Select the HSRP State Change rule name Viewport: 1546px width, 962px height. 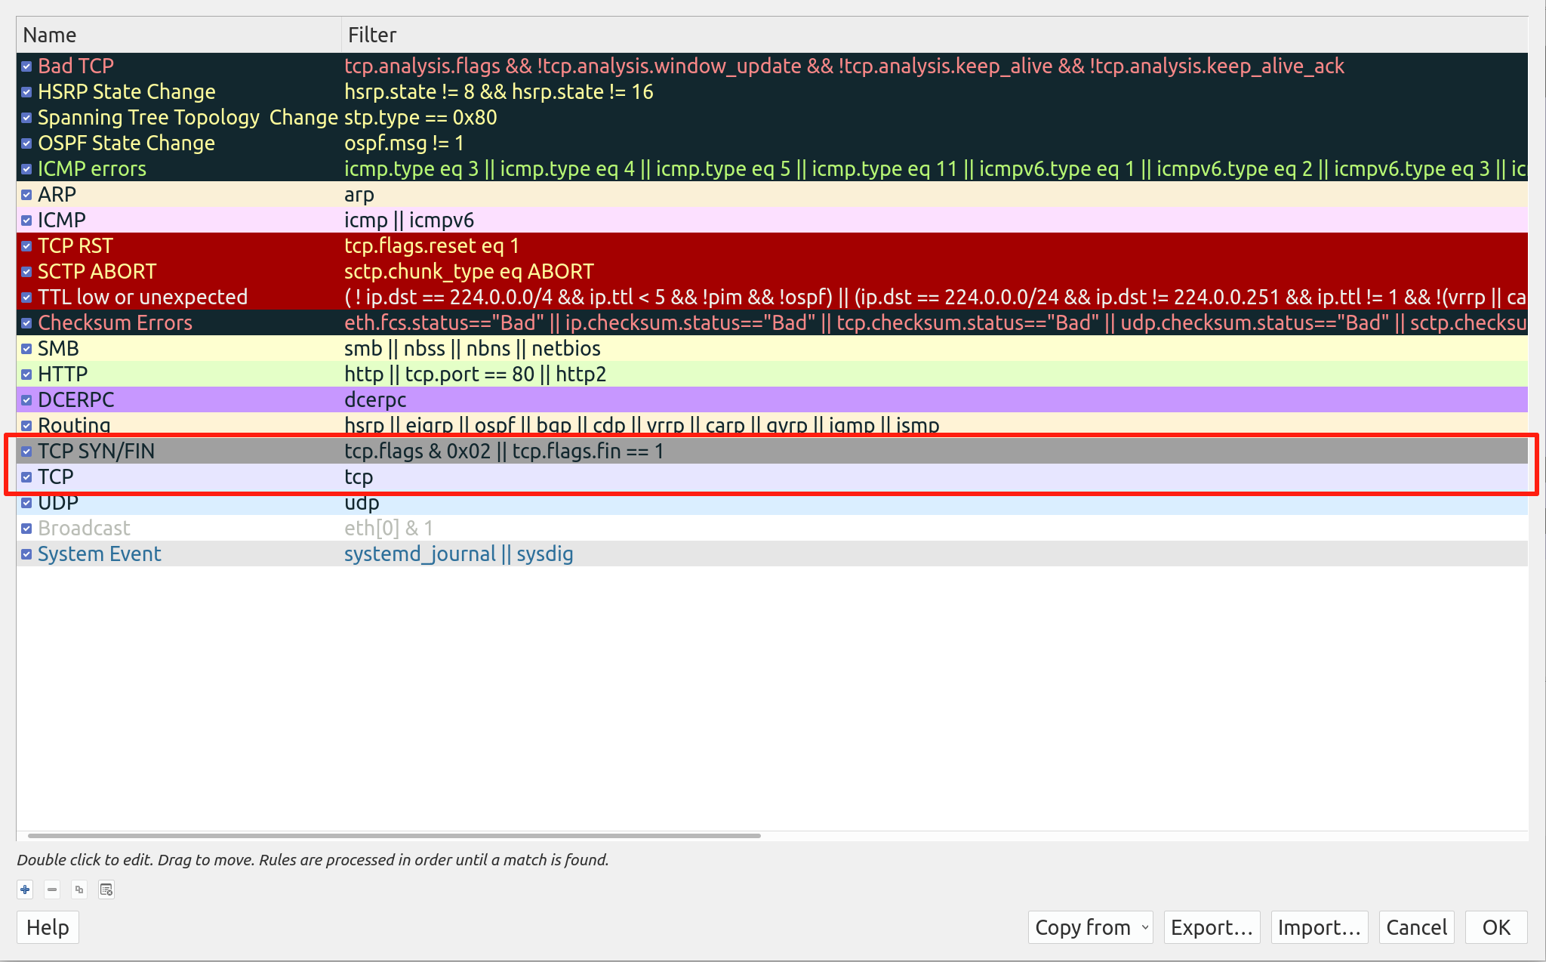coord(127,92)
